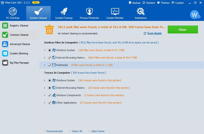Toggle Internet Browsing History checkbox under Traces

[49, 88]
